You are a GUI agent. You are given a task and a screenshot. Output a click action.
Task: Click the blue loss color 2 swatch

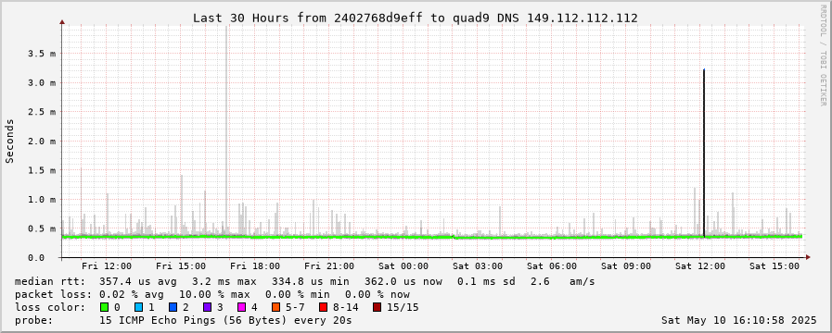(x=173, y=307)
